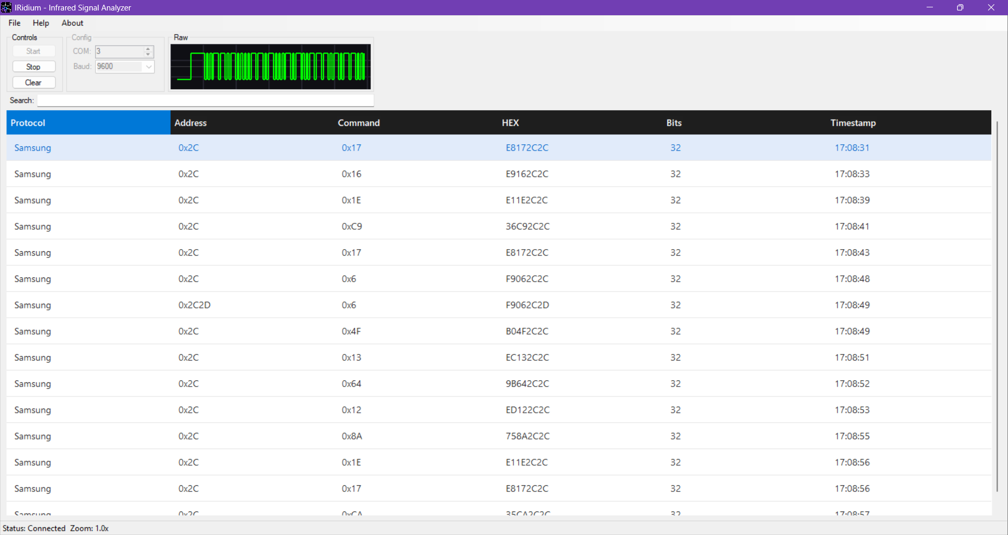Open the Help menu
Image resolution: width=1008 pixels, height=535 pixels.
tap(41, 23)
